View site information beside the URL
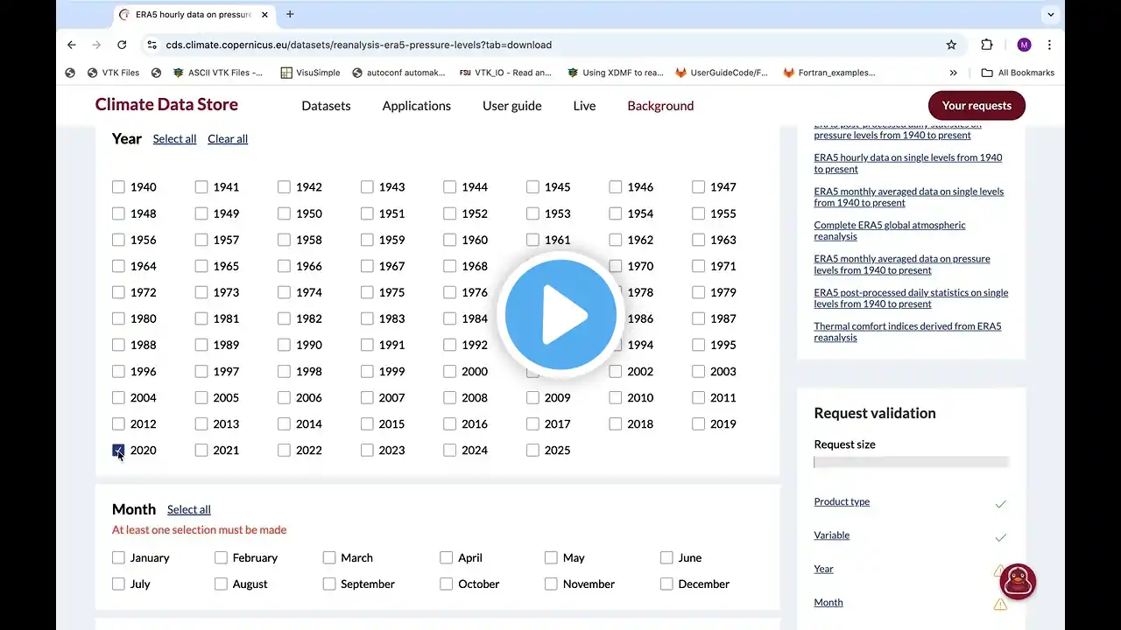1121x630 pixels. [x=152, y=45]
